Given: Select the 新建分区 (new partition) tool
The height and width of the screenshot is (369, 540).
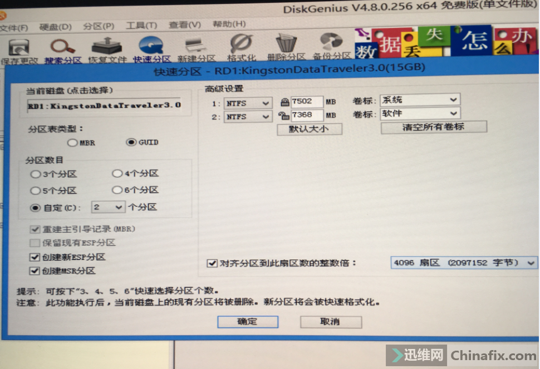Looking at the screenshot, I should 194,46.
